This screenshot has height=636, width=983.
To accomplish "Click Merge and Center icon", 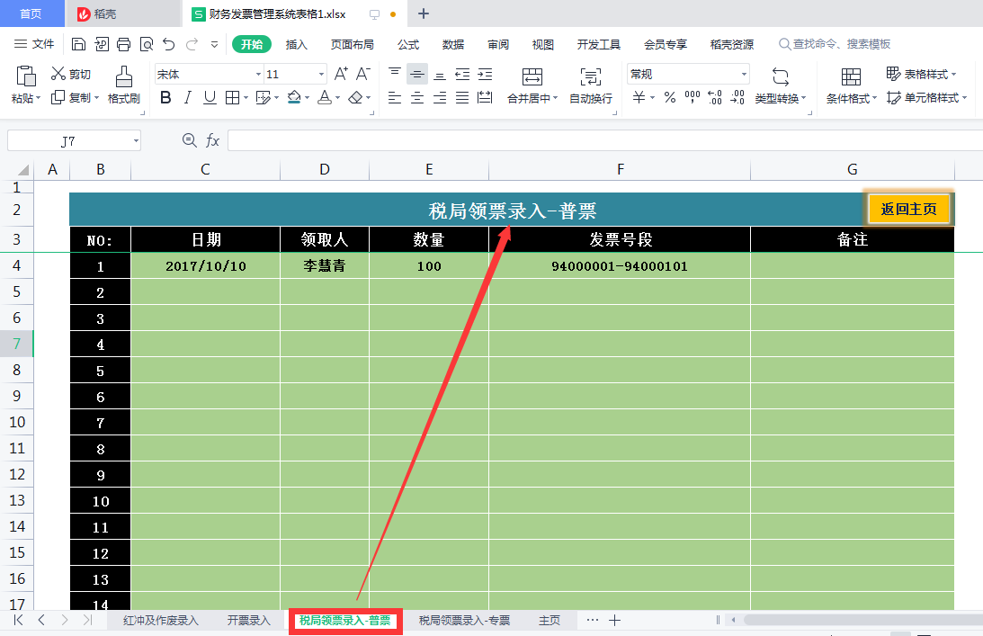I will tap(532, 76).
